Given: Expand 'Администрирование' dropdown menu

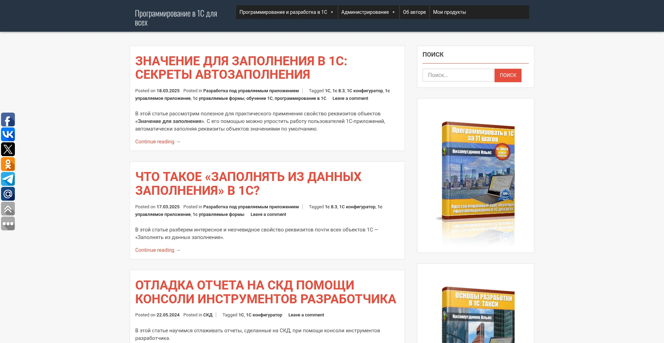Looking at the screenshot, I should [x=368, y=12].
